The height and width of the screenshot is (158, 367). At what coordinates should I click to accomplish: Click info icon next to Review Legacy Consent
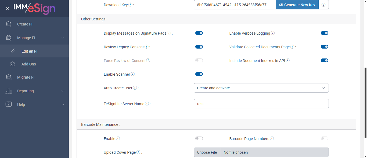point(146,47)
